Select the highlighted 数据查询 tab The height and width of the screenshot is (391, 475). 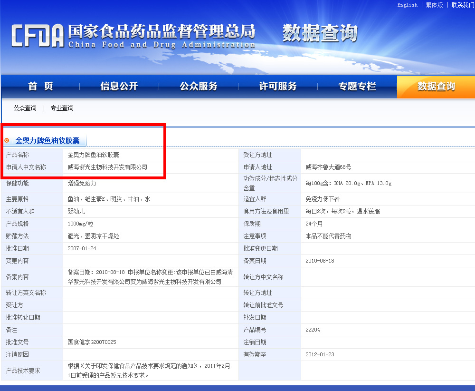pyautogui.click(x=436, y=87)
